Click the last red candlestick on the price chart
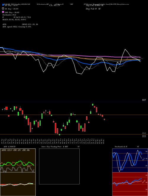Viewport: 148px width, 196px height. click(104, 119)
